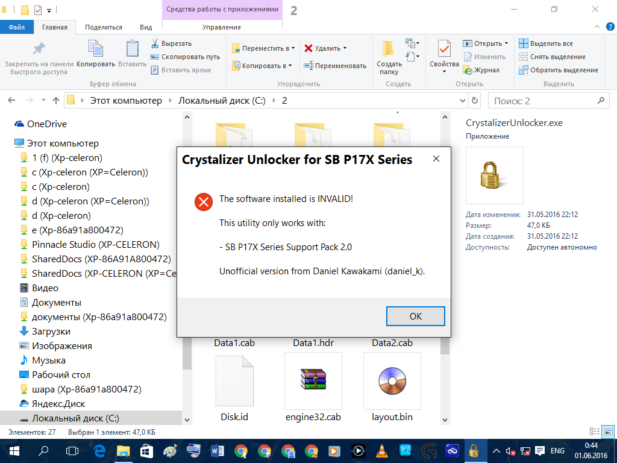
Task: Open the Easy access dropdown icon
Action: tap(412, 57)
